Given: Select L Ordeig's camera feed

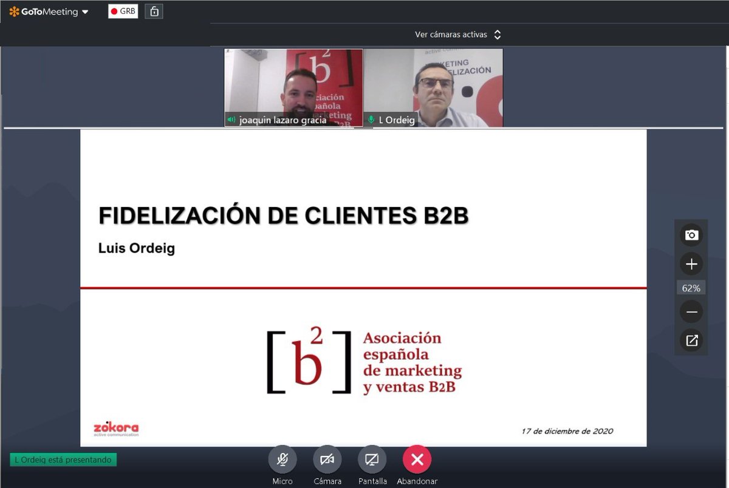Looking at the screenshot, I should coord(434,88).
